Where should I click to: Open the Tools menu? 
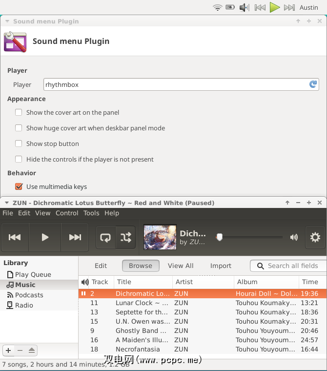91,213
